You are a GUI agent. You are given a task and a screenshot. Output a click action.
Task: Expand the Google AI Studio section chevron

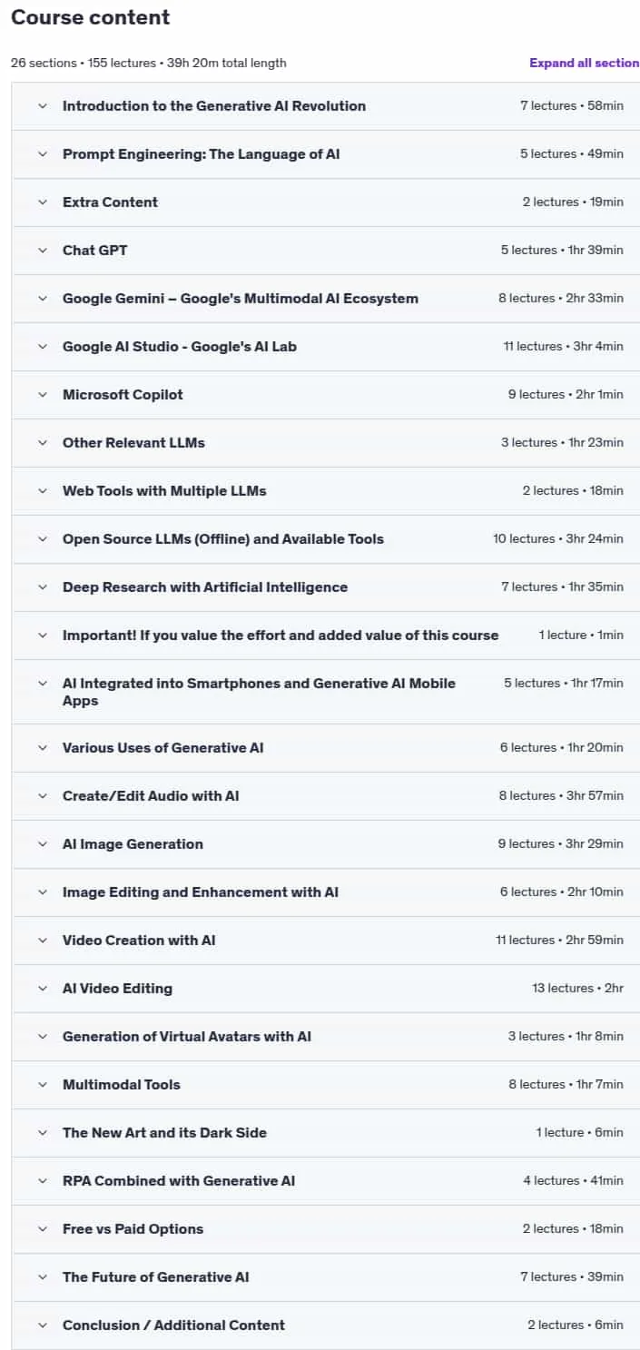(x=42, y=347)
